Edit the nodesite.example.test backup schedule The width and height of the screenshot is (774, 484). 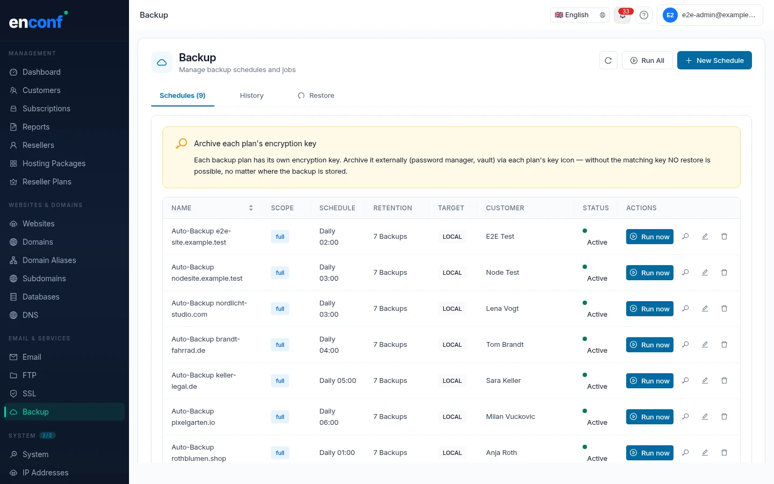click(x=705, y=273)
